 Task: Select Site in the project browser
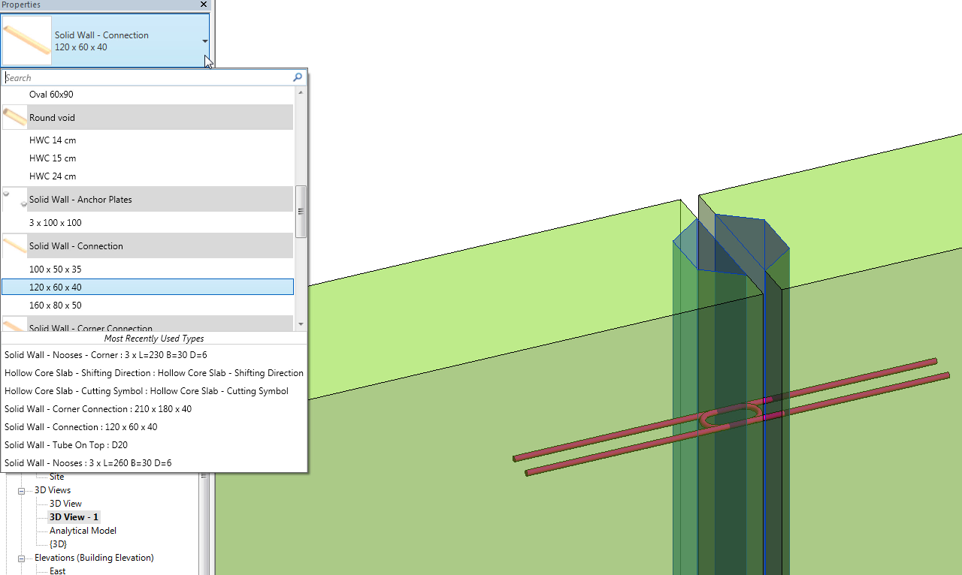click(x=57, y=477)
